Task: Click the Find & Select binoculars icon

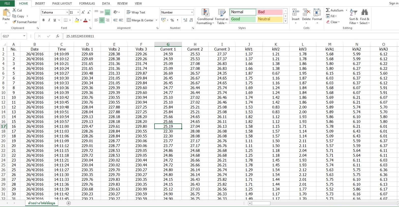Action: tap(364, 13)
